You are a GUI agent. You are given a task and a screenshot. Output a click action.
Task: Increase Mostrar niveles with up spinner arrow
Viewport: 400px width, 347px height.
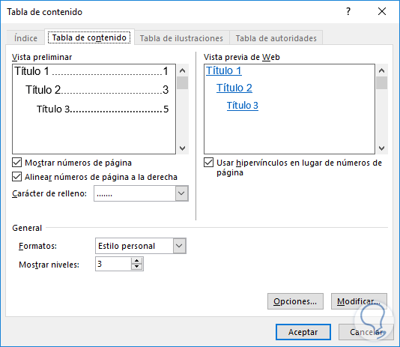coord(137,261)
